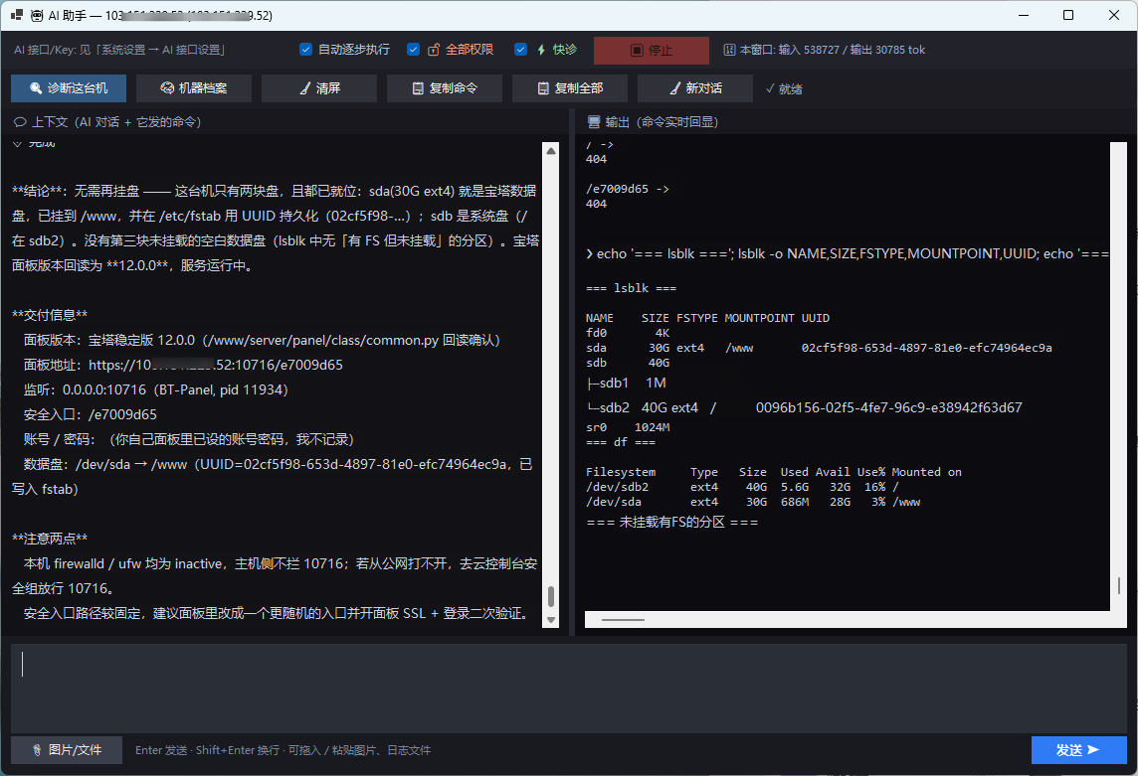Click "/dev/sdb2" in the df table

tap(617, 487)
